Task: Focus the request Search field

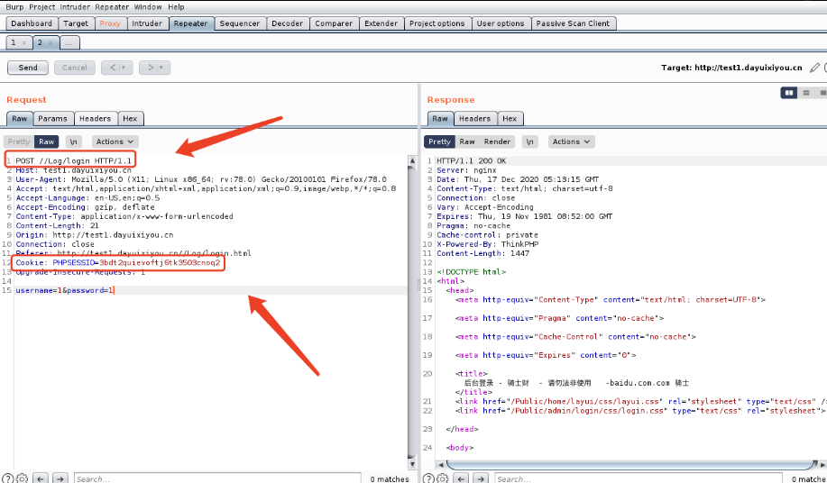Action: click(217, 478)
